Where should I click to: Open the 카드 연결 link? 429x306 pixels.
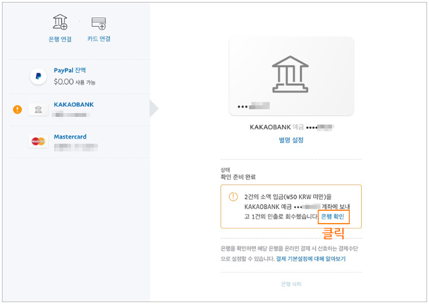pos(98,38)
